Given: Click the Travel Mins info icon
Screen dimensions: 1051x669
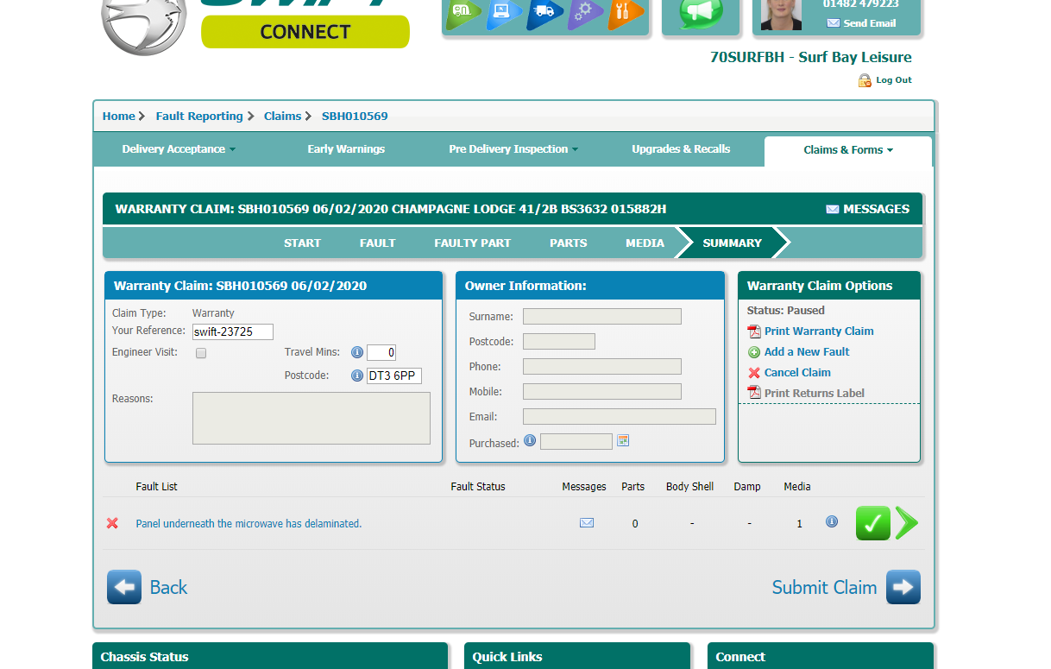Looking at the screenshot, I should pos(357,352).
